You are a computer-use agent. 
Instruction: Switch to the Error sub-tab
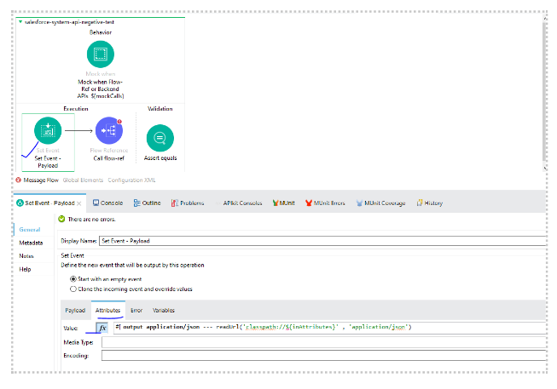(x=136, y=311)
